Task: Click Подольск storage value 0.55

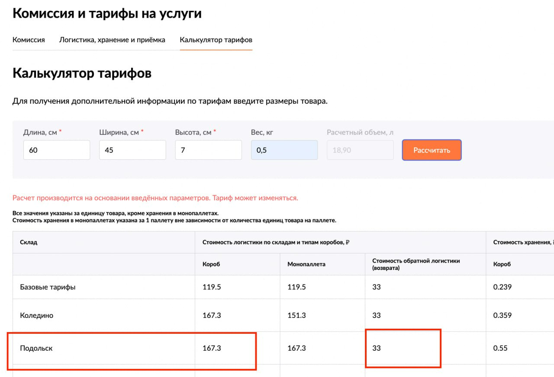Action: [500, 348]
